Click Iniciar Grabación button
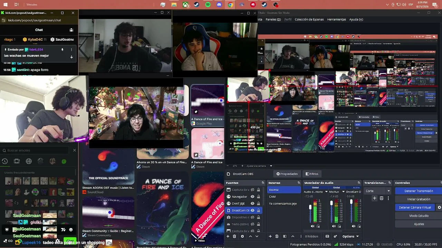Image resolution: width=442 pixels, height=248 pixels. [x=419, y=199]
